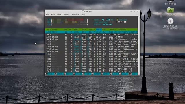The width and height of the screenshot is (185, 104).
Task: Select the /usr/lib/gnome-se process row
Action: click(91, 49)
